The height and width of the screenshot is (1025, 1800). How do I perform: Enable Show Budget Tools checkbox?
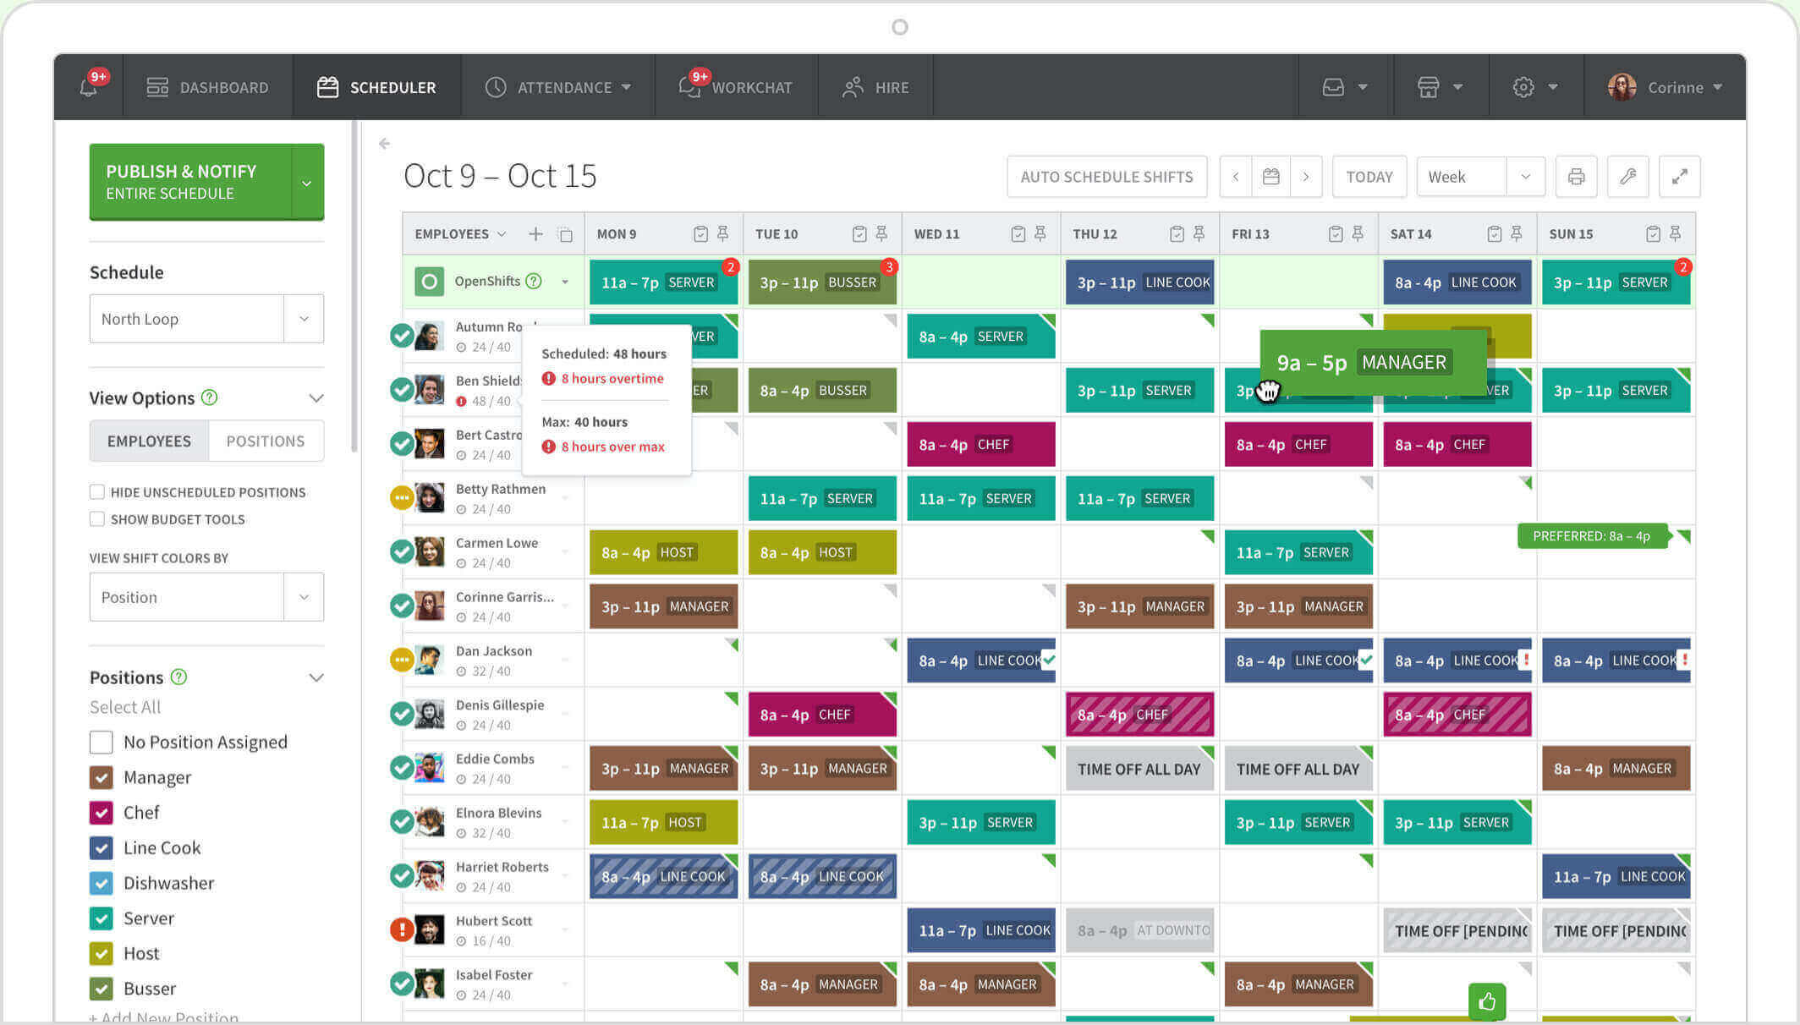(x=96, y=518)
